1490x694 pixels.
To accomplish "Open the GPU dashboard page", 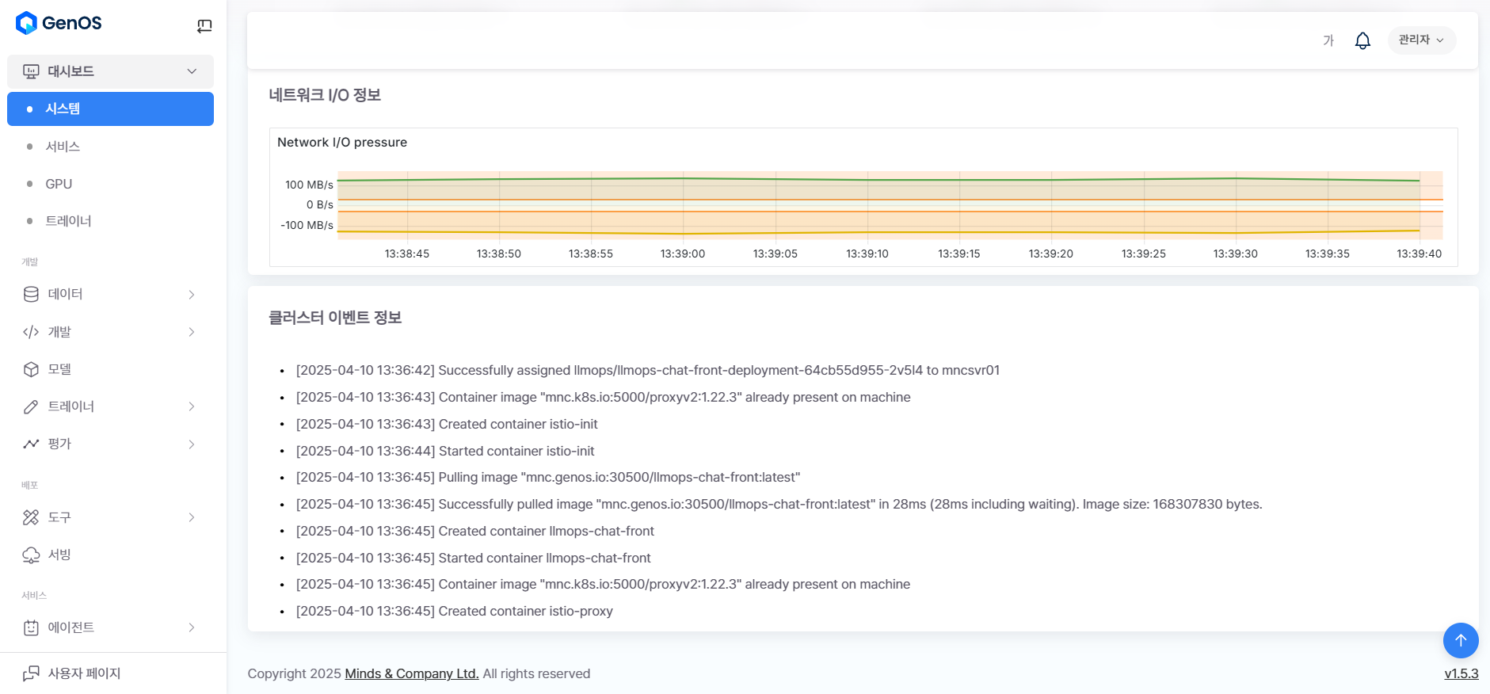I will point(59,184).
